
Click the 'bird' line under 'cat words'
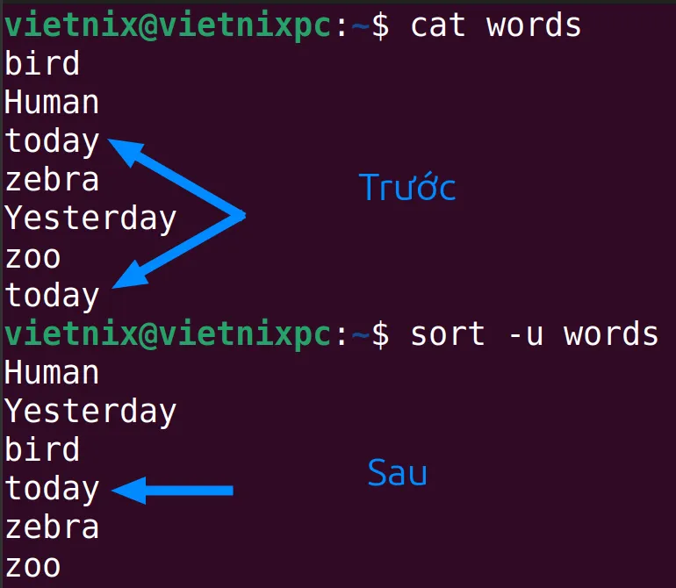click(42, 63)
